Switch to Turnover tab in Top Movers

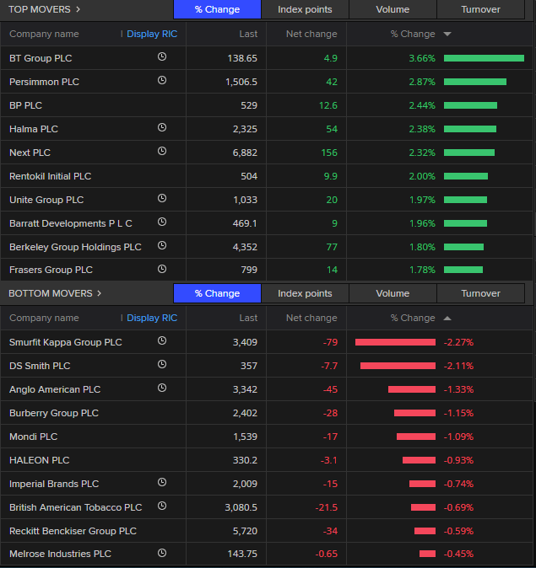[x=480, y=9]
